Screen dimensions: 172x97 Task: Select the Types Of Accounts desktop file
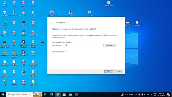pyautogui.click(x=33, y=74)
